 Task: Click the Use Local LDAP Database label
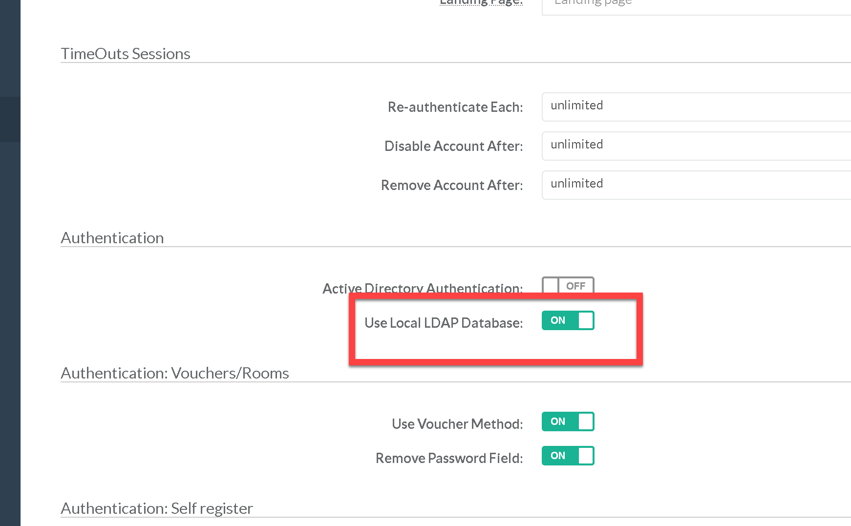pyautogui.click(x=443, y=323)
